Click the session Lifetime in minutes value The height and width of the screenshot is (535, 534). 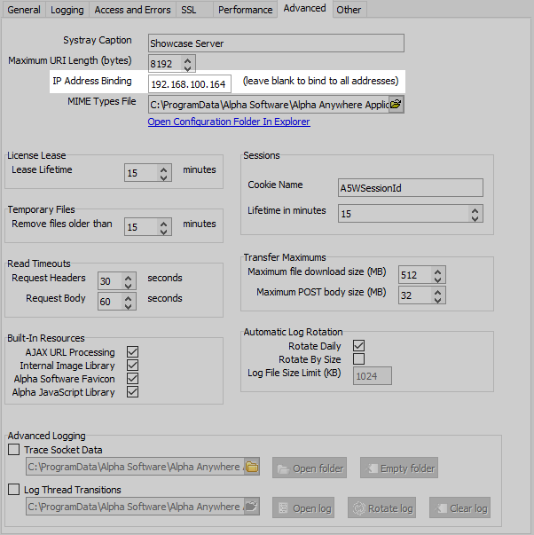404,214
